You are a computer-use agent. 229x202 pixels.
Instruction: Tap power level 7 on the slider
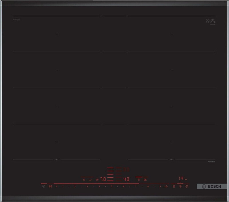point(136,187)
